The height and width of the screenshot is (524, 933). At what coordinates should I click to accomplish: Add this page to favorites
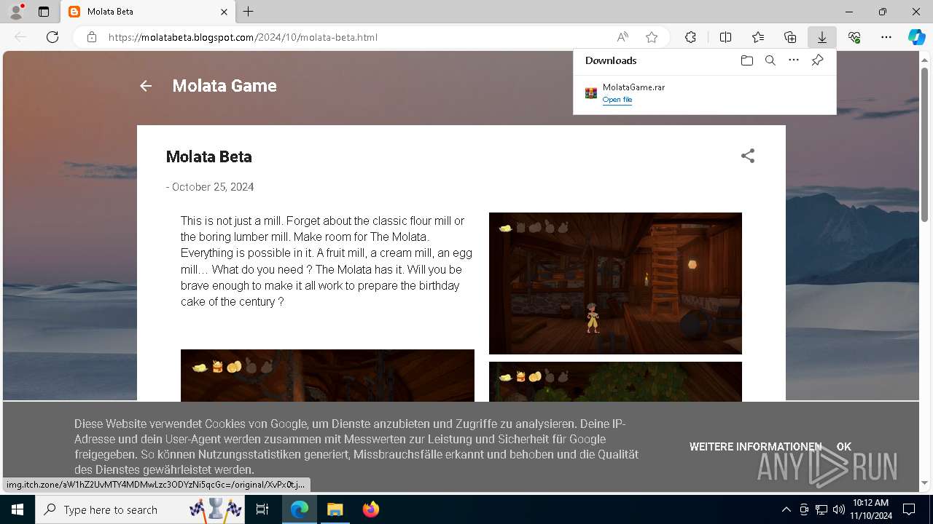coord(652,37)
